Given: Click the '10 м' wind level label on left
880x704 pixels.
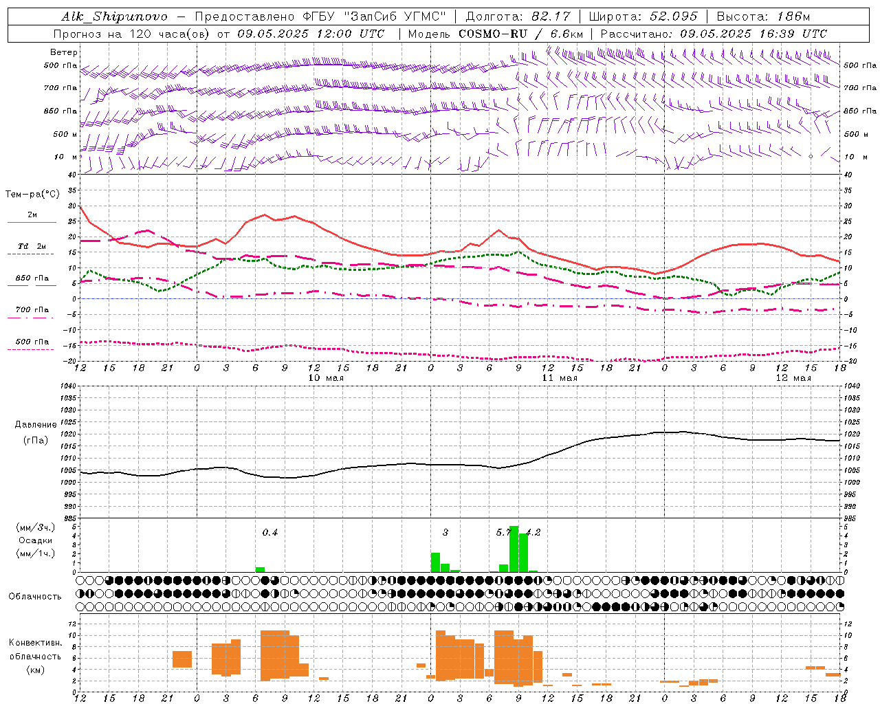Looking at the screenshot, I should pyautogui.click(x=66, y=157).
